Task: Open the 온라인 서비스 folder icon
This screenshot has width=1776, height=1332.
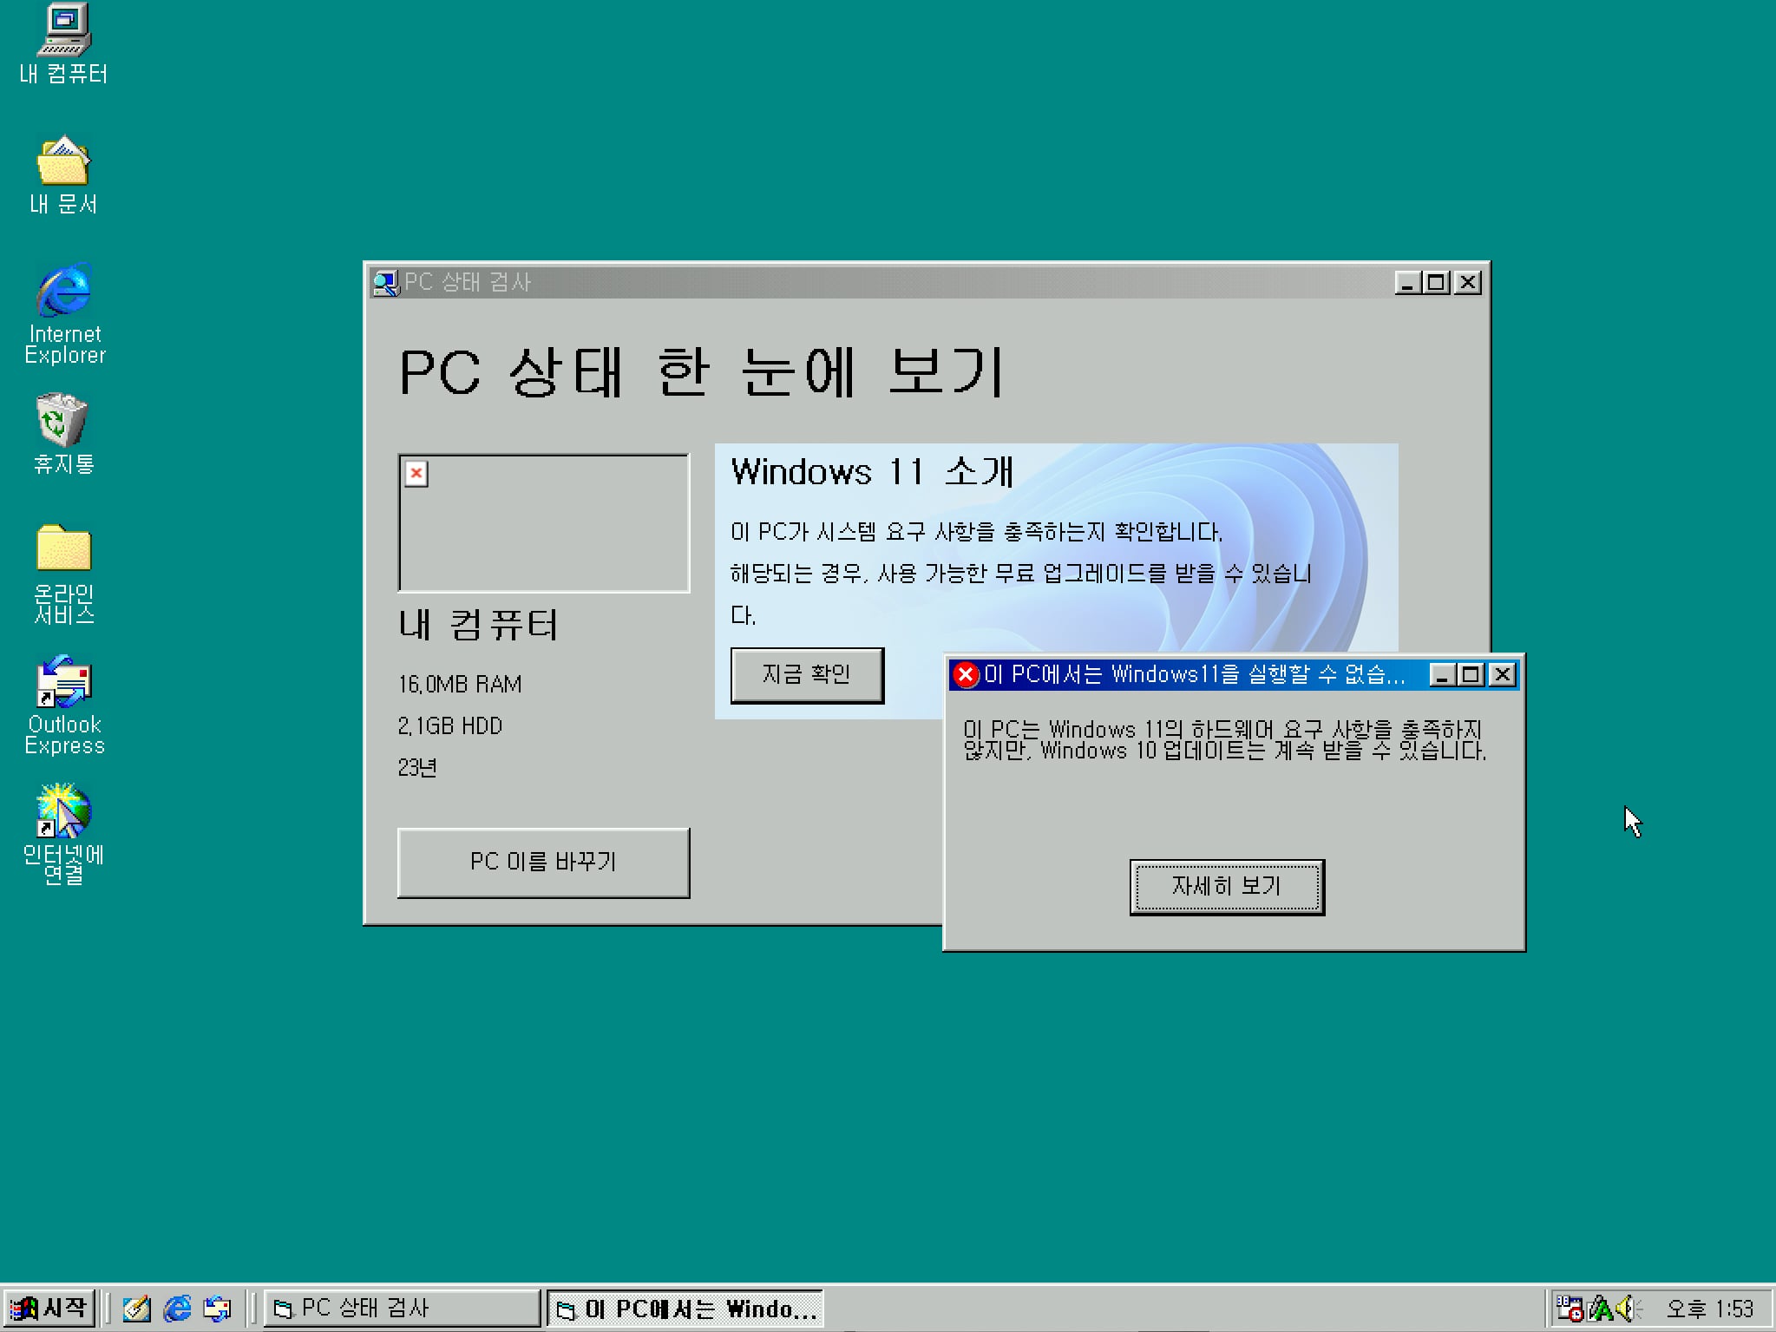Action: [x=63, y=573]
